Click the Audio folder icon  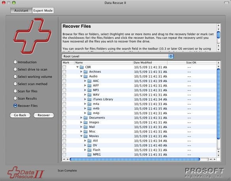(x=85, y=77)
